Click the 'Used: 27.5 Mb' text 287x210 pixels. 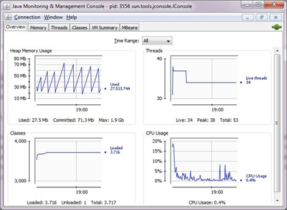coord(33,120)
